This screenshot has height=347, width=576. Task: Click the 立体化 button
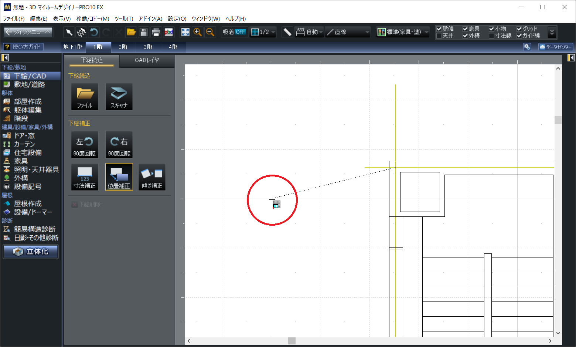pos(31,252)
